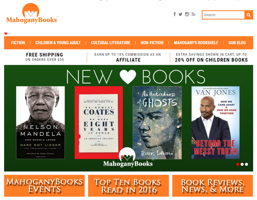
Task: Go to Our Blog
Action: point(237,43)
